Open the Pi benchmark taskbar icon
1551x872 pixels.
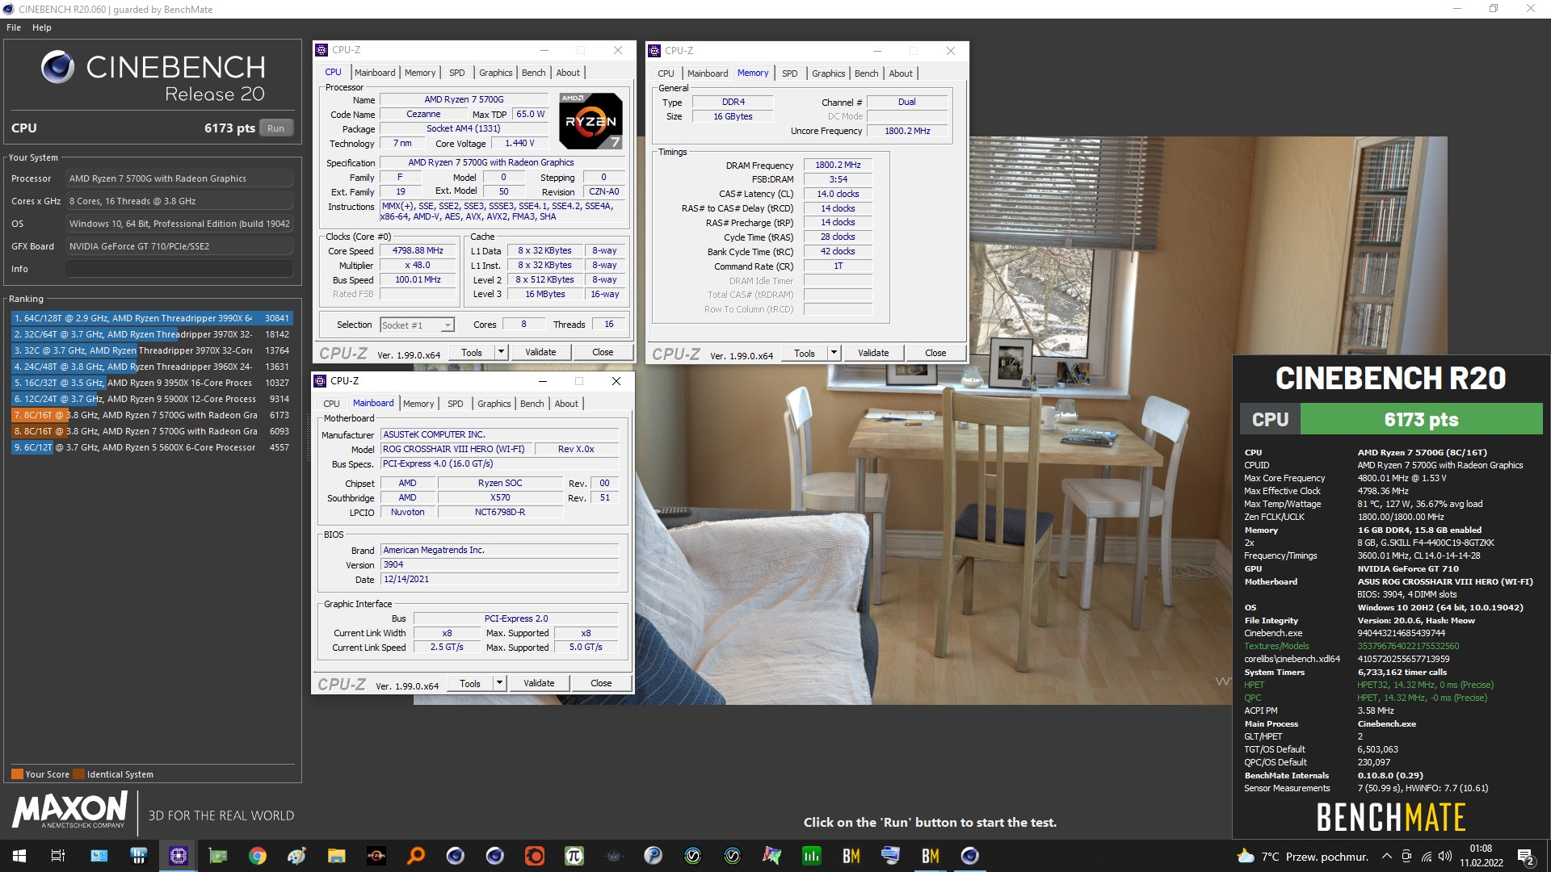click(574, 856)
